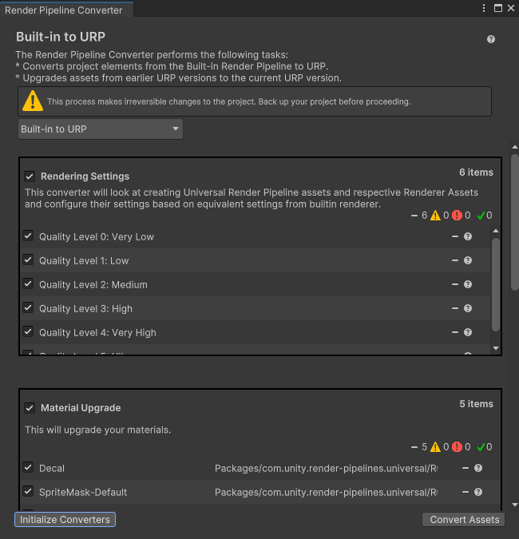Uncheck the Decal material checkbox

pyautogui.click(x=28, y=468)
